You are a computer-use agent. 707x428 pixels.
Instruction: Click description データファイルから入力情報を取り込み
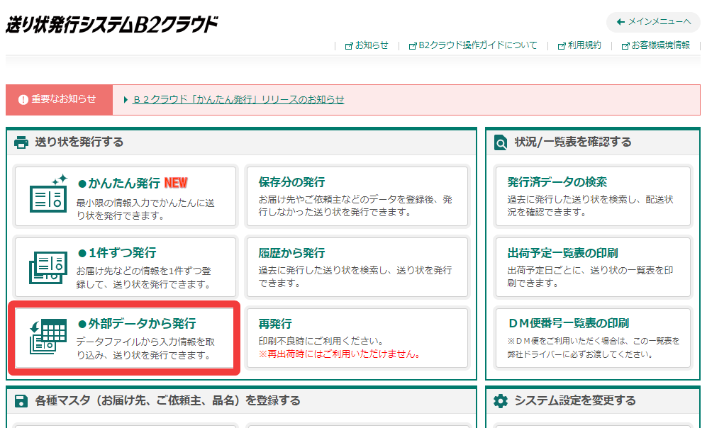coord(145,349)
